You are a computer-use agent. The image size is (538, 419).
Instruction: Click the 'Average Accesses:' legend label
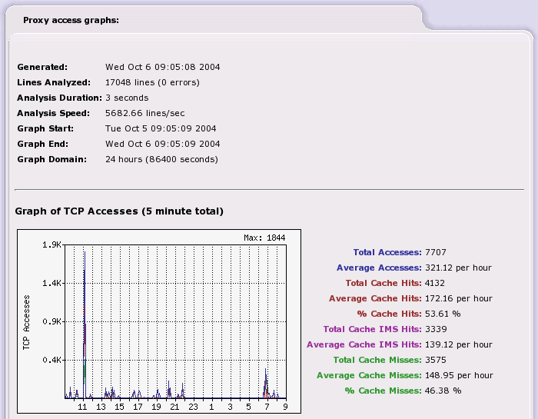tap(379, 268)
